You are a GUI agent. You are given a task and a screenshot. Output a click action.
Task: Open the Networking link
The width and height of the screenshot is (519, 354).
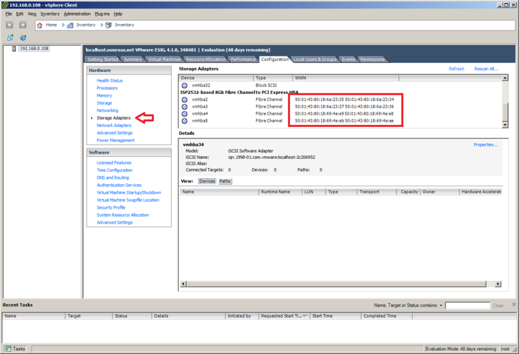[x=107, y=110]
